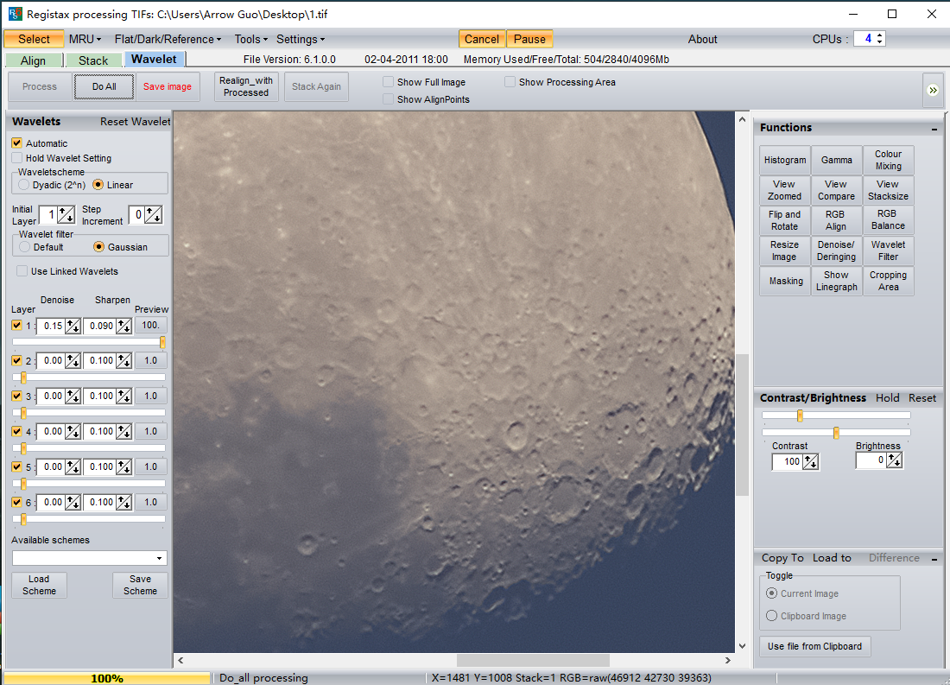950x685 pixels.
Task: Collapse the Functions panel with minus icon
Action: [934, 129]
